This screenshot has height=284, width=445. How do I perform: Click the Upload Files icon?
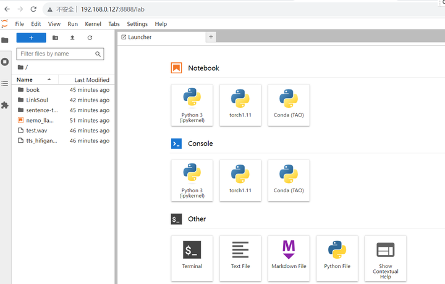pyautogui.click(x=72, y=38)
